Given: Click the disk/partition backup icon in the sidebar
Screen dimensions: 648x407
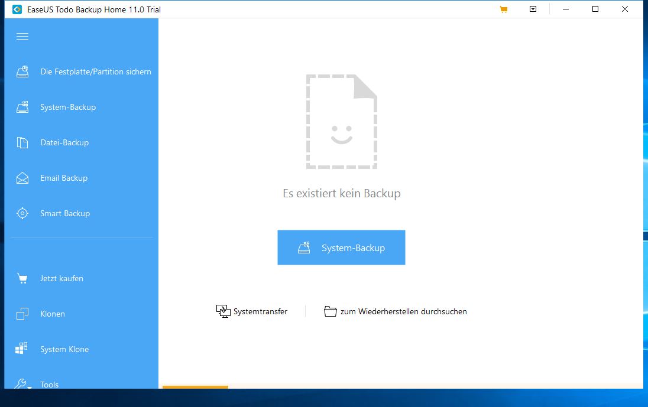Looking at the screenshot, I should pos(22,71).
